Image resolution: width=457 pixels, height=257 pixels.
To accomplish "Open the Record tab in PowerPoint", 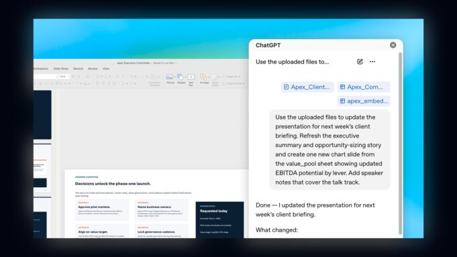I will pos(78,68).
